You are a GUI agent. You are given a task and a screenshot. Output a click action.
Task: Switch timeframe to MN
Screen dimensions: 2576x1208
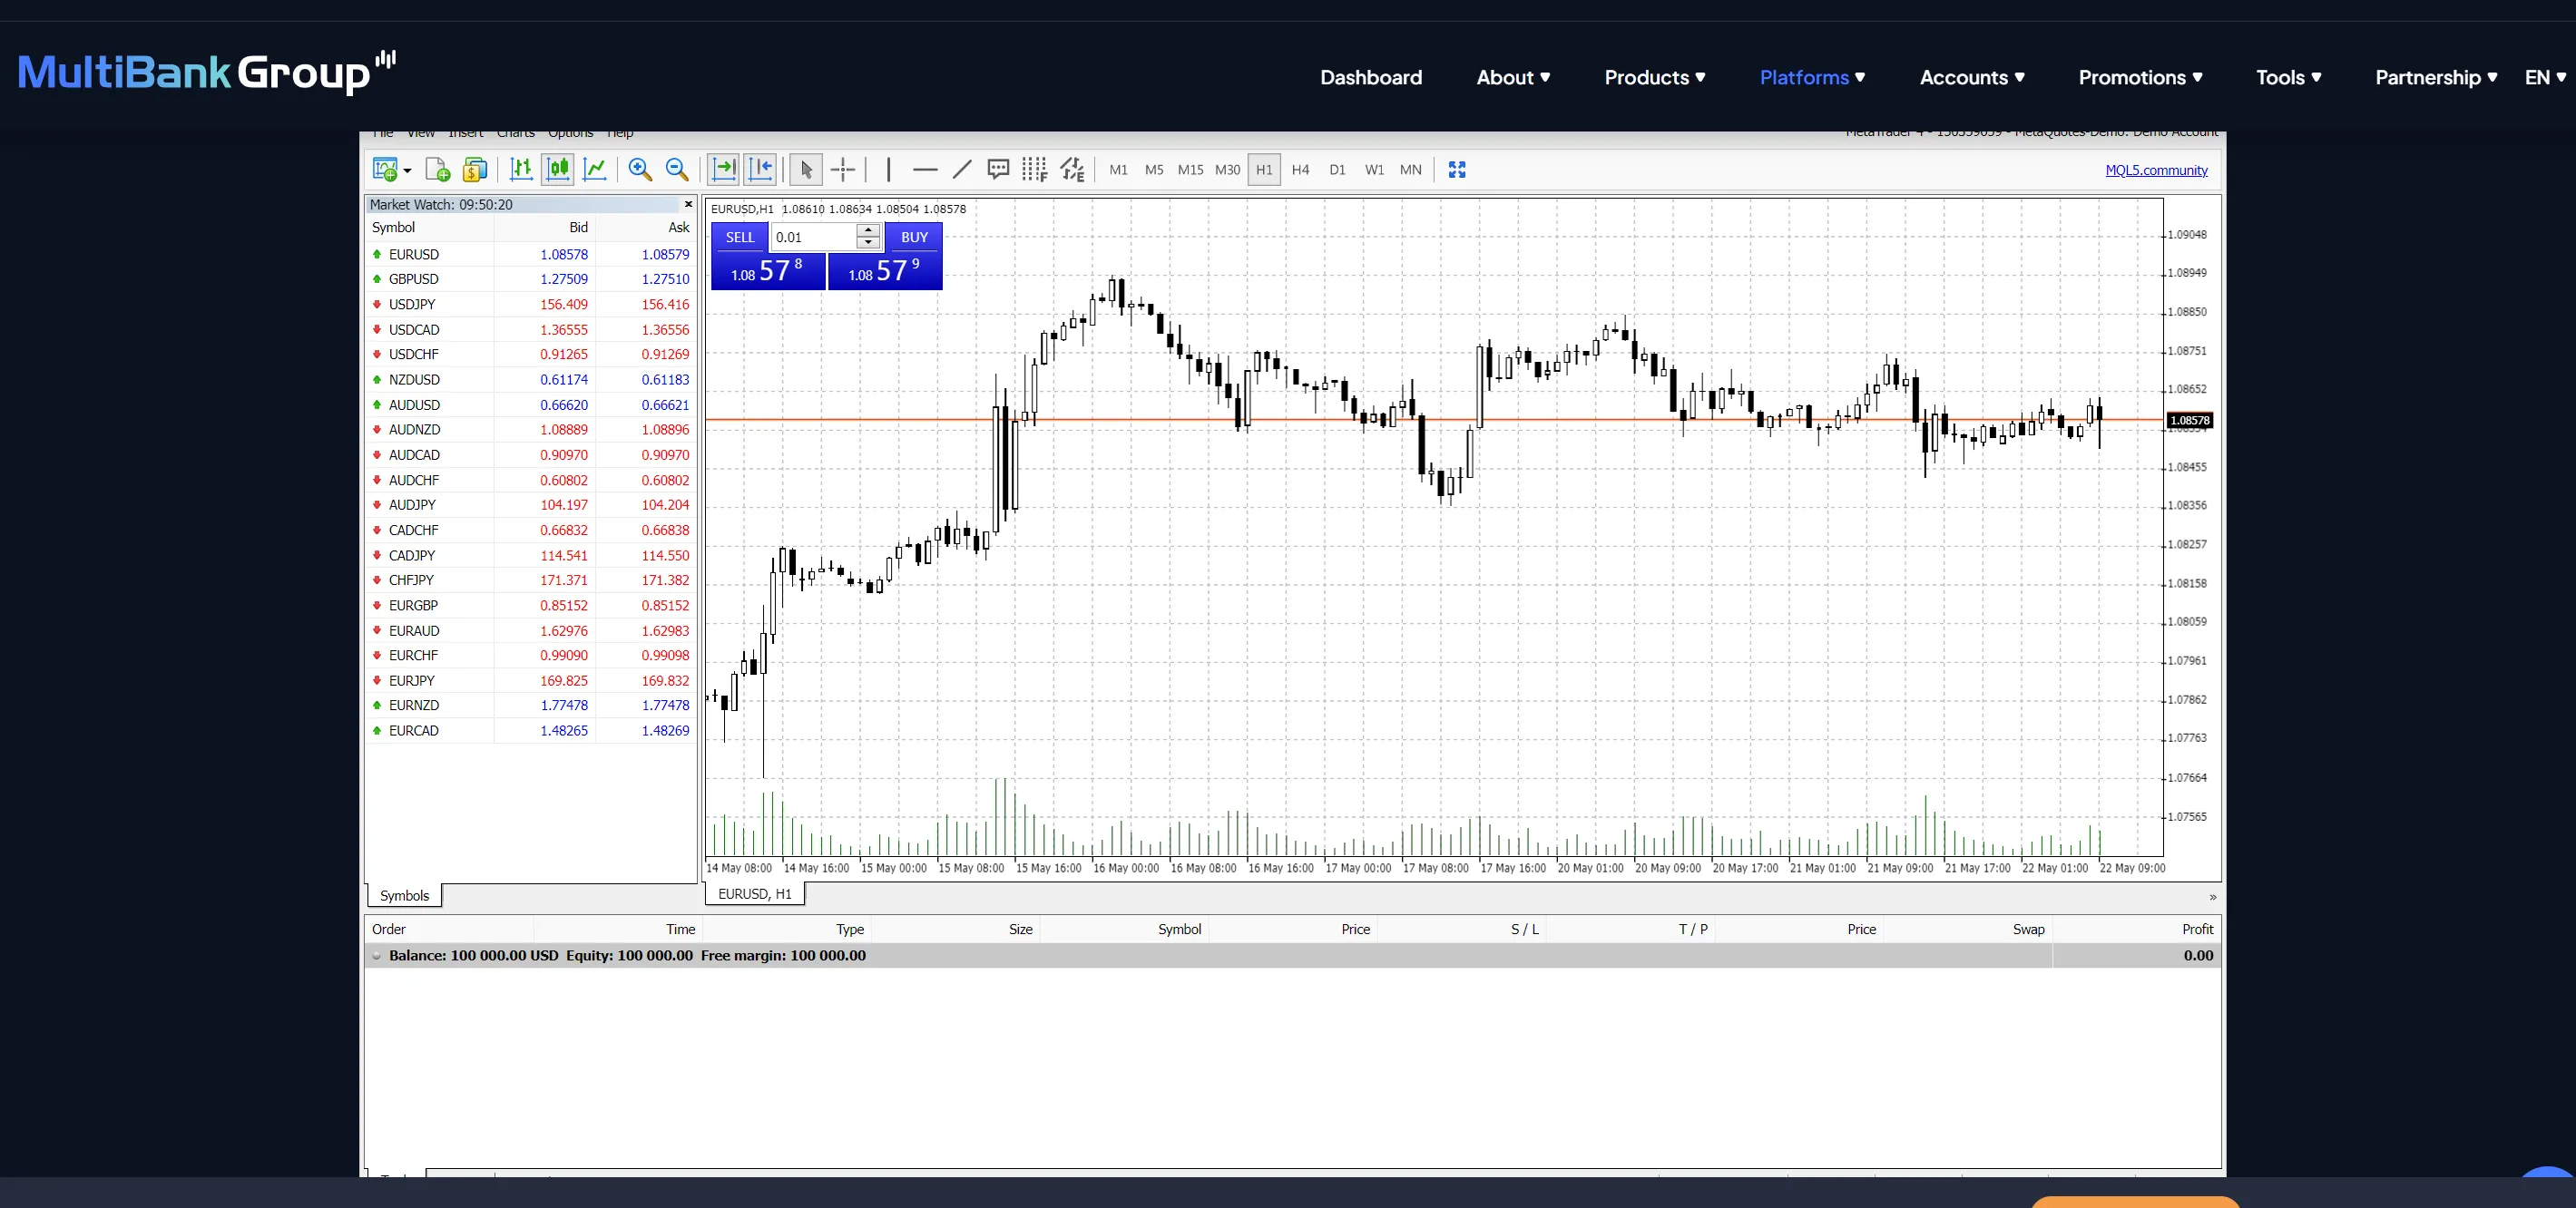[1410, 170]
